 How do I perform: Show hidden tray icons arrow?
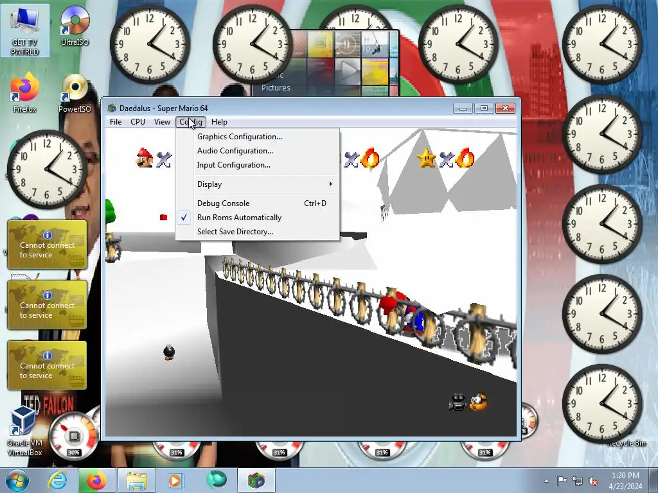(x=546, y=481)
